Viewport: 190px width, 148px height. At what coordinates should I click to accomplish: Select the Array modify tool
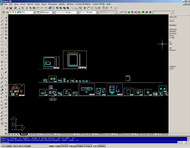click(x=6, y=31)
